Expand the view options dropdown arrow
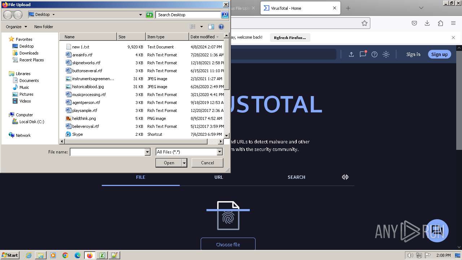The image size is (462, 260). click(x=201, y=27)
